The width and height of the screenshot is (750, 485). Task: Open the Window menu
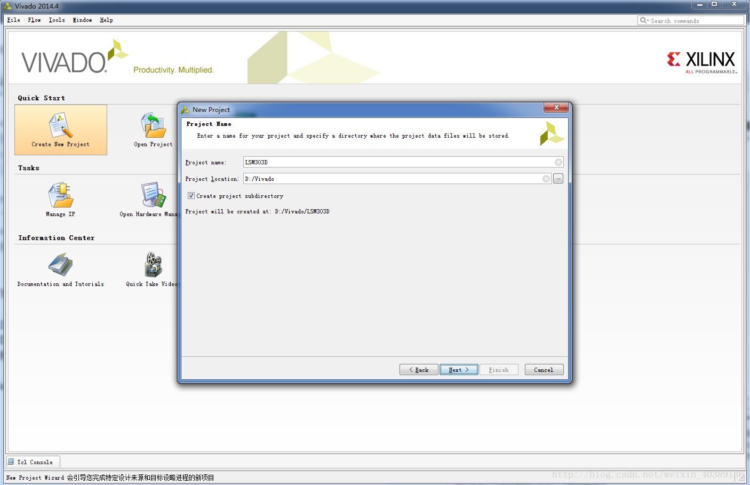(x=82, y=20)
